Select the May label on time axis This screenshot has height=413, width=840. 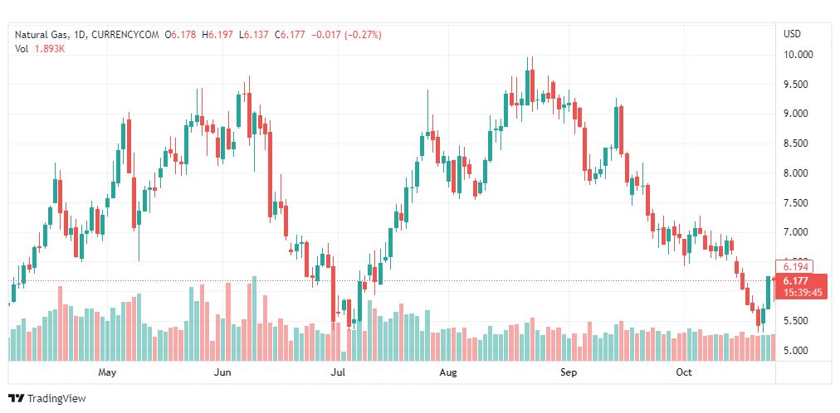(x=108, y=372)
